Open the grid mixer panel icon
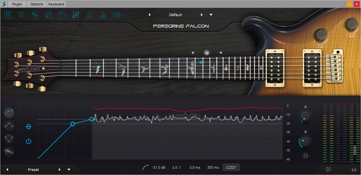This screenshot has height=175, width=361. click(48, 15)
